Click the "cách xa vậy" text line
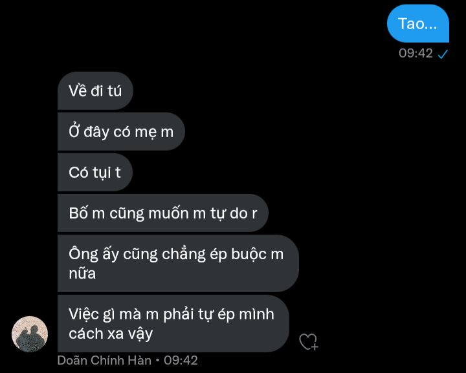Screen dimensions: 466x373 tap(111, 334)
